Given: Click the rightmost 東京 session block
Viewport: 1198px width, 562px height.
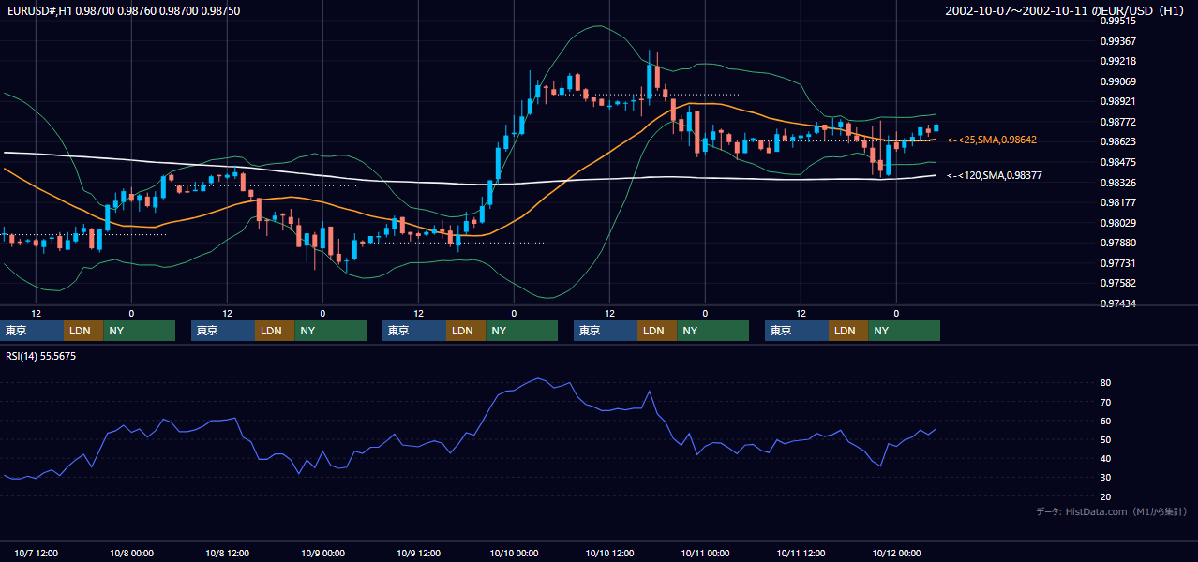Looking at the screenshot, I should 797,331.
